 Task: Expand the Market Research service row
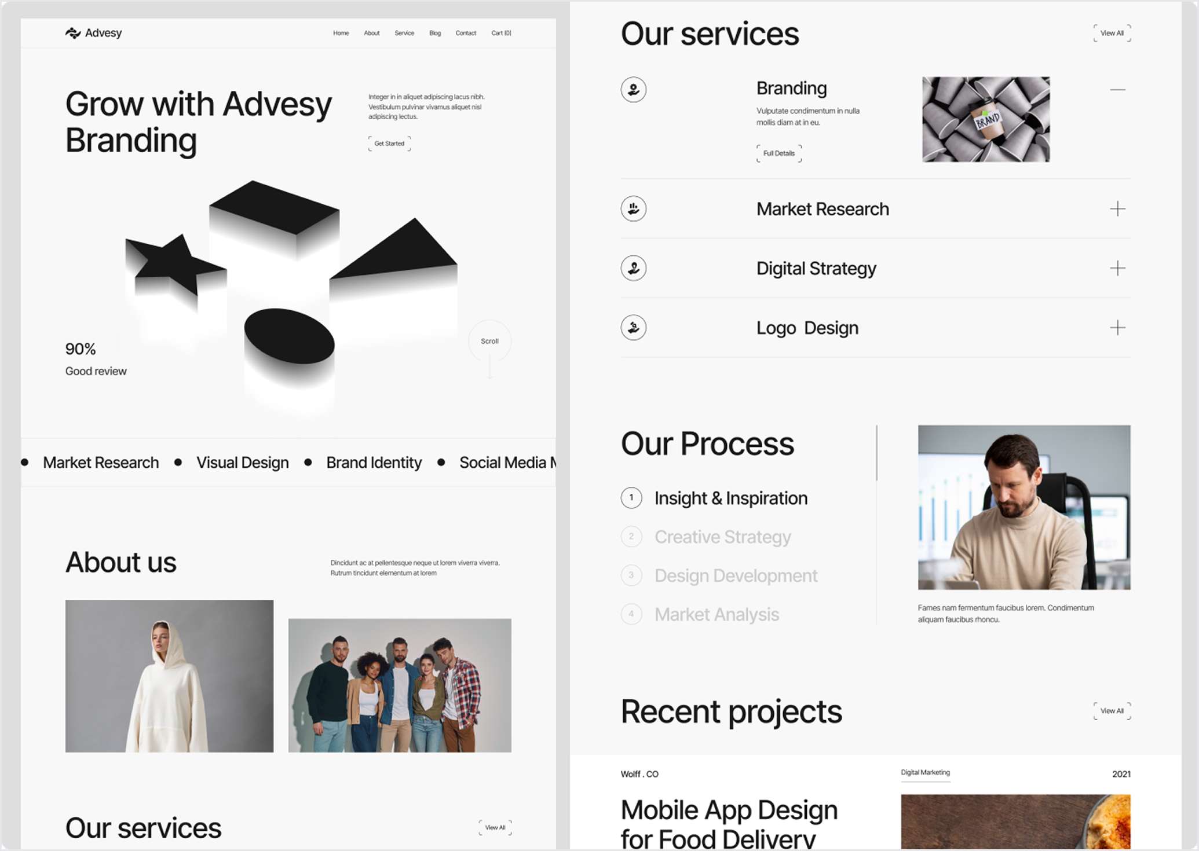pos(1117,208)
